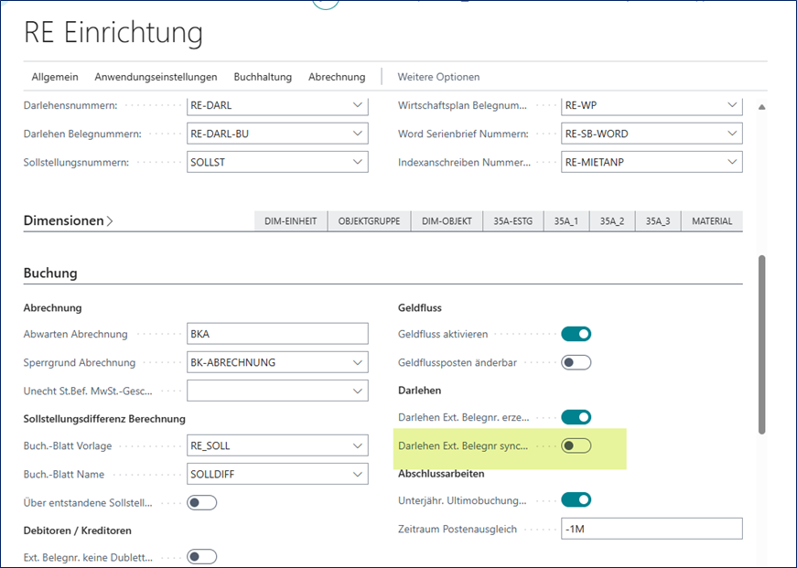Open Sperrgrund Abrechnung dropdown arrow
The image size is (797, 568).
tap(357, 362)
